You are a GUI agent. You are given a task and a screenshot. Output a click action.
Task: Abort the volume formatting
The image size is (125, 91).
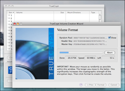click(110, 52)
